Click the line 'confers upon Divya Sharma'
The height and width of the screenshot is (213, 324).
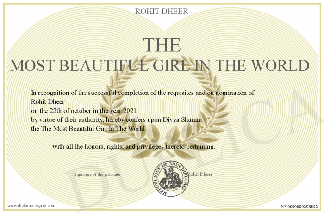coord(116,120)
